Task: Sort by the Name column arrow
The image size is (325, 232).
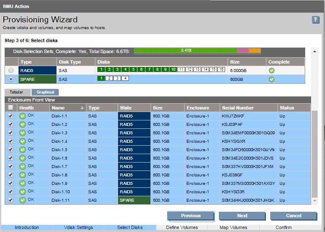Action: click(x=82, y=108)
